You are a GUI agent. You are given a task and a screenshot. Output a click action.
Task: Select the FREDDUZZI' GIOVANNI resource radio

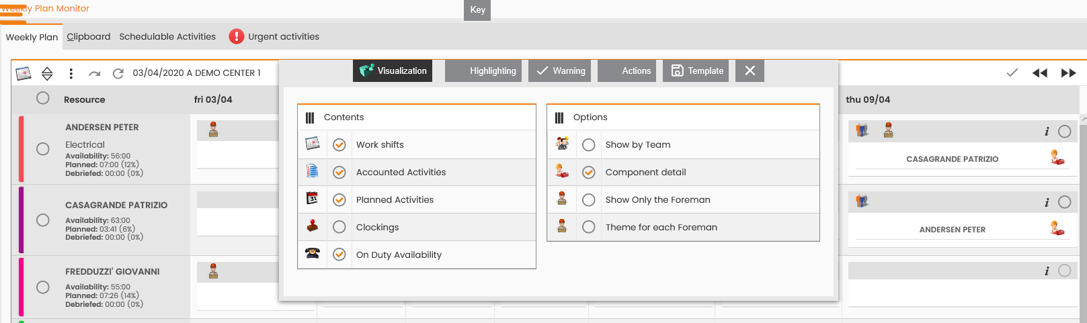point(43,287)
